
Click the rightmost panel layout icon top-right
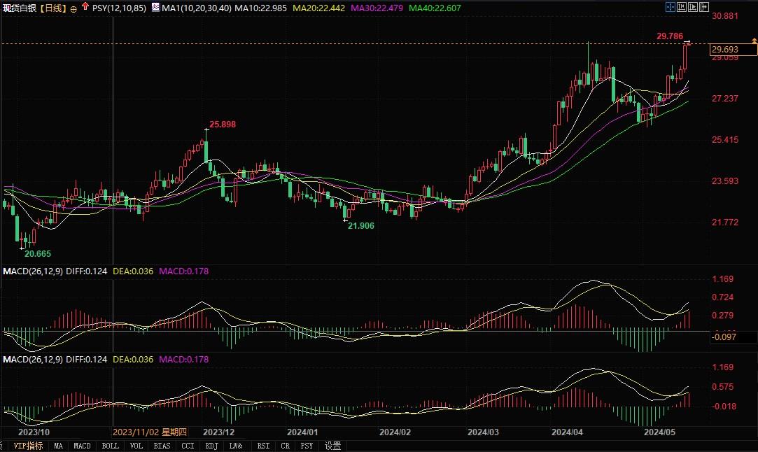[x=704, y=6]
